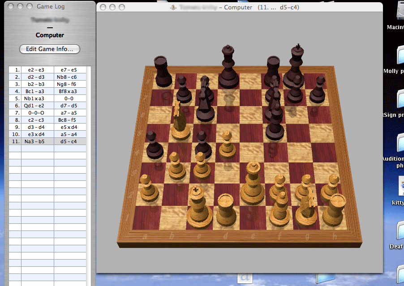The image size is (404, 286).
Task: Click the black rook on f8
Action: pos(273,70)
